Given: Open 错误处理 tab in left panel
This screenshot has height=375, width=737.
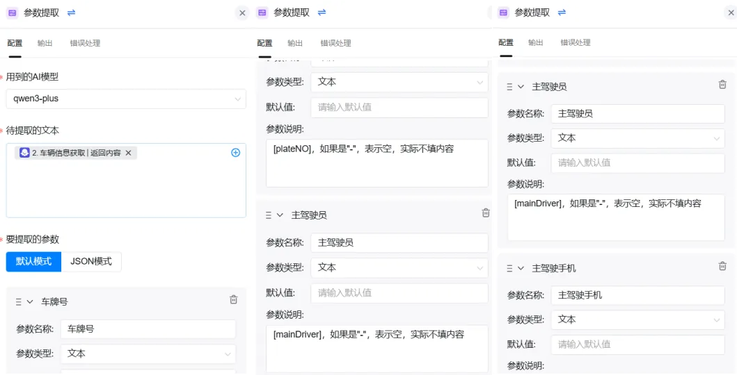Looking at the screenshot, I should click(x=85, y=43).
